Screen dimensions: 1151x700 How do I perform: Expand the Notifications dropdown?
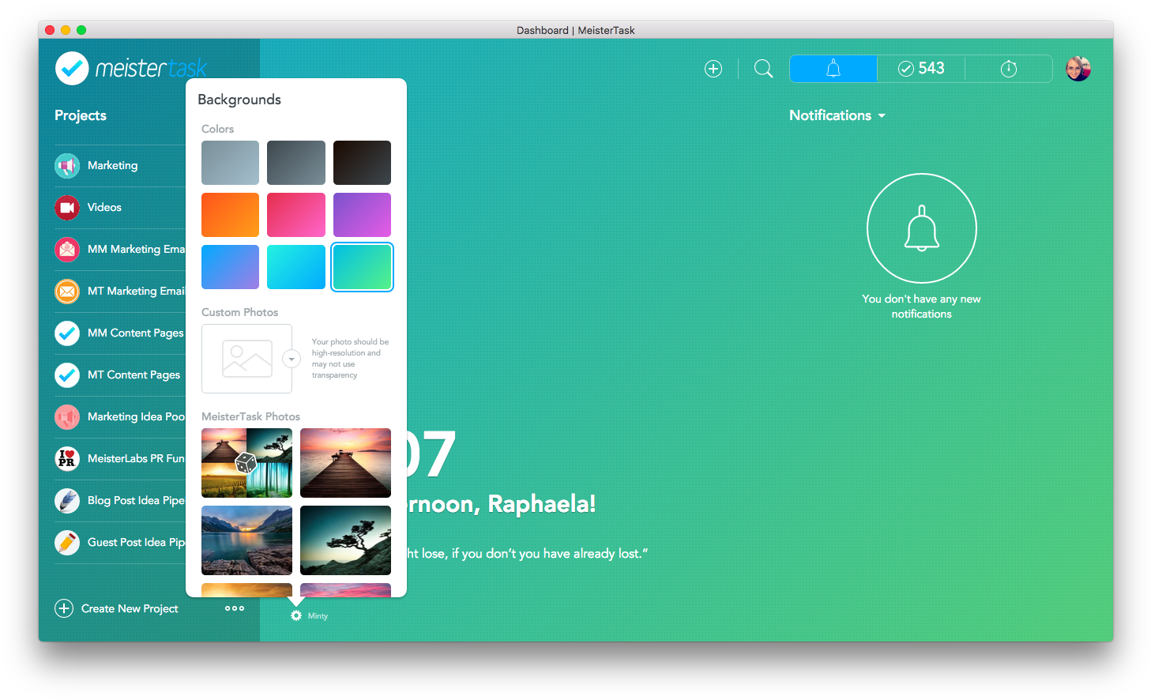pyautogui.click(x=837, y=115)
